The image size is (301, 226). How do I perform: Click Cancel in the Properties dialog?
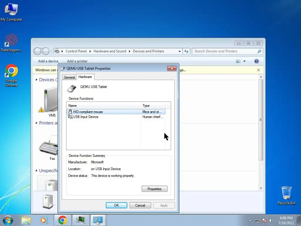tap(140, 205)
